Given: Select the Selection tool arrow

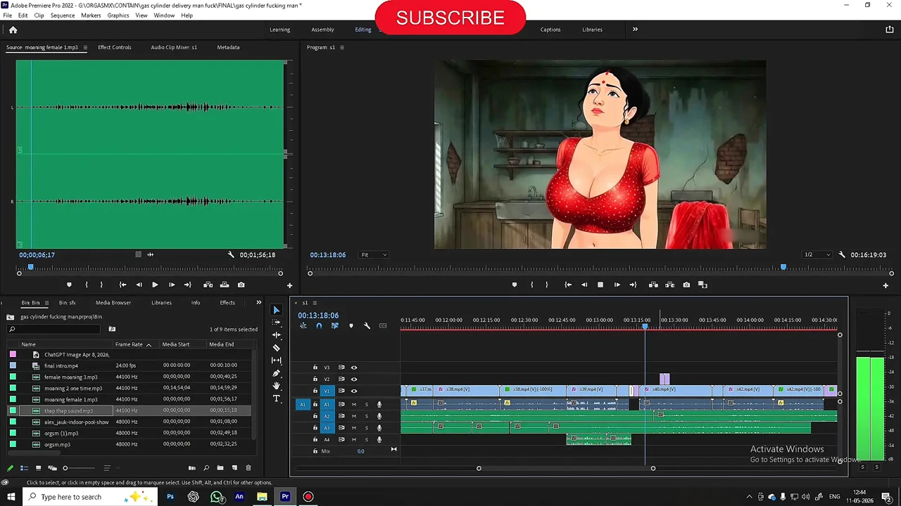Looking at the screenshot, I should point(276,310).
